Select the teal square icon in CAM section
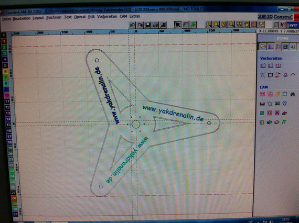This screenshot has width=299, height=223. (x=262, y=113)
